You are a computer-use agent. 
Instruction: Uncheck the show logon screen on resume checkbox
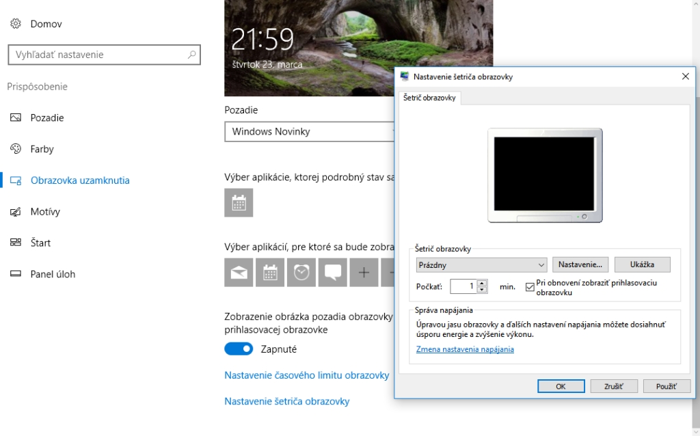pyautogui.click(x=530, y=287)
